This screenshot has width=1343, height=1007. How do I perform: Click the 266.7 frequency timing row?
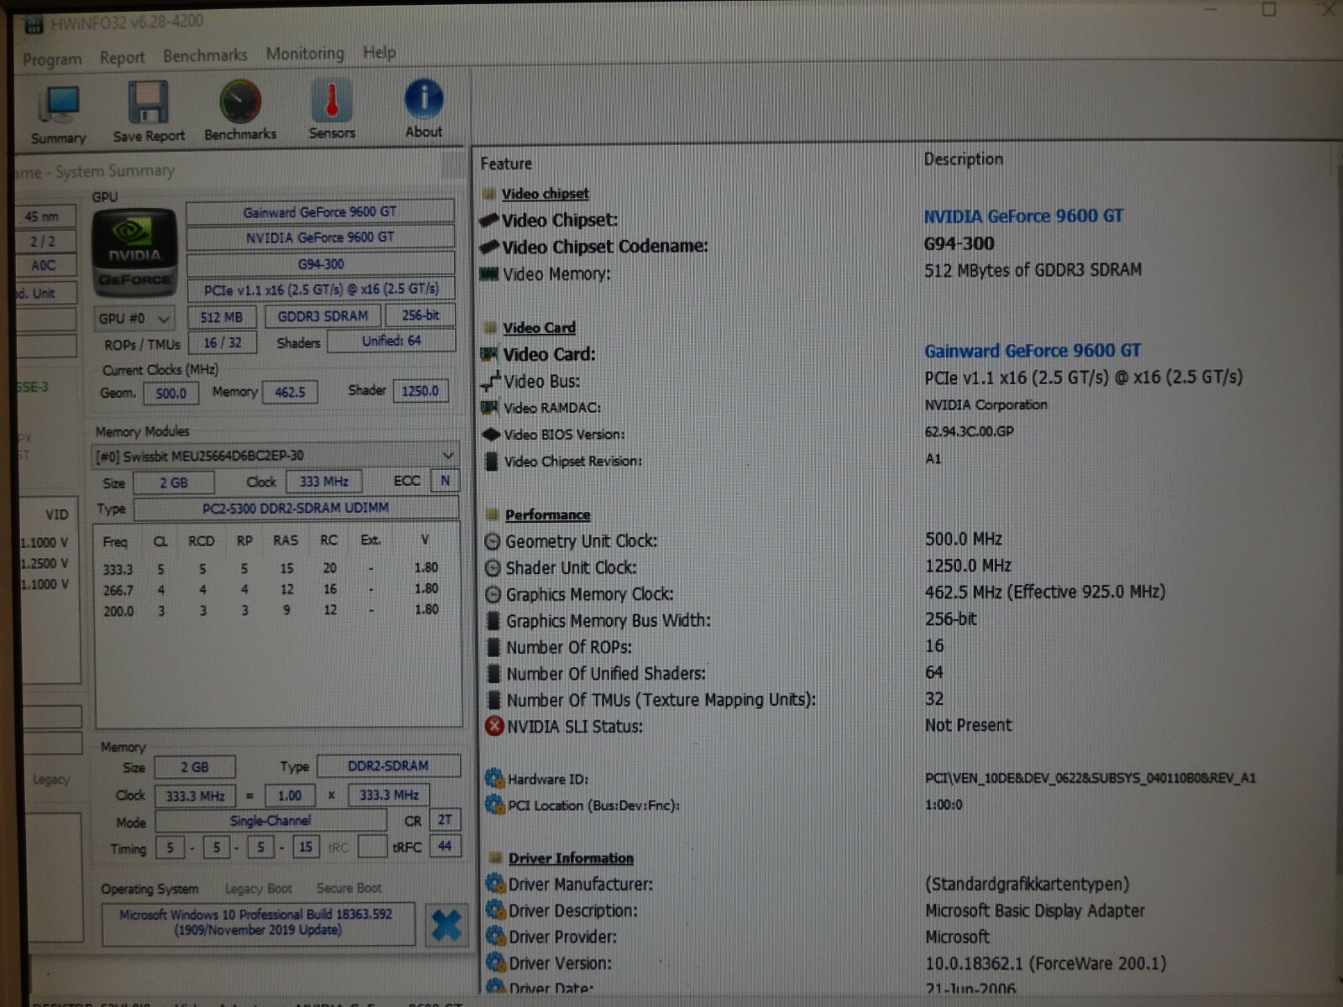270,589
